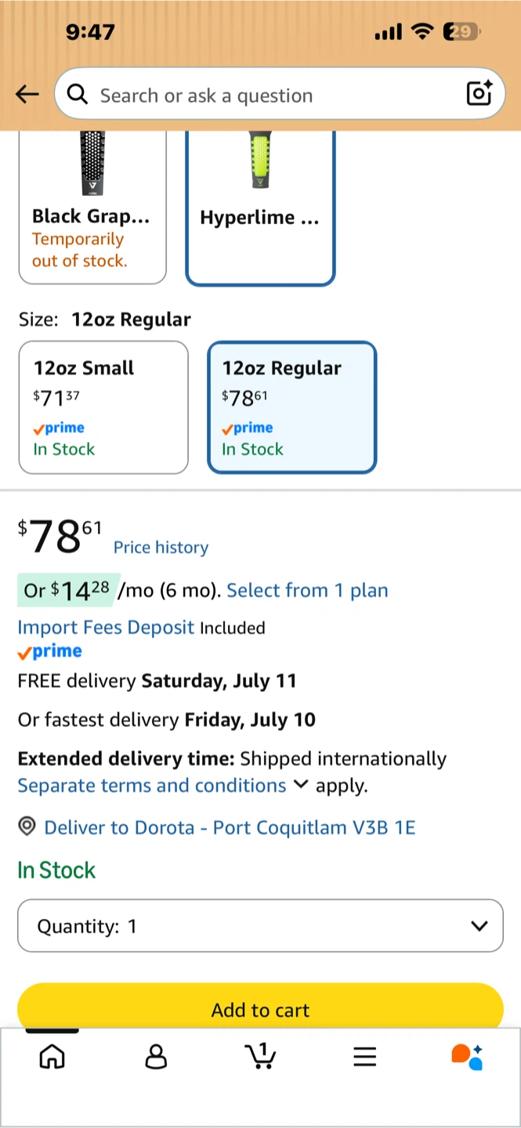Choose the Black Grap... color option

pyautogui.click(x=92, y=207)
